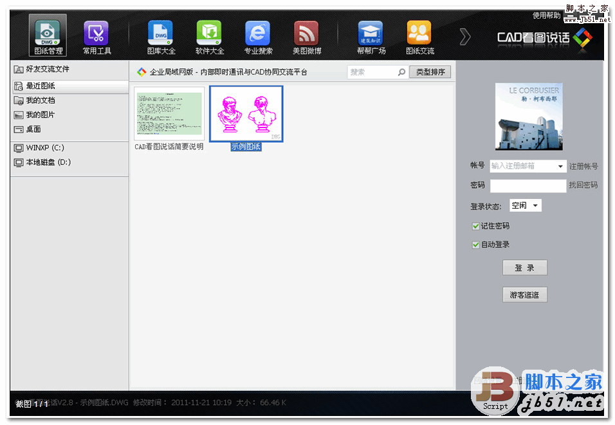
Task: Click the 游客逛逛 guest button
Action: tap(525, 295)
